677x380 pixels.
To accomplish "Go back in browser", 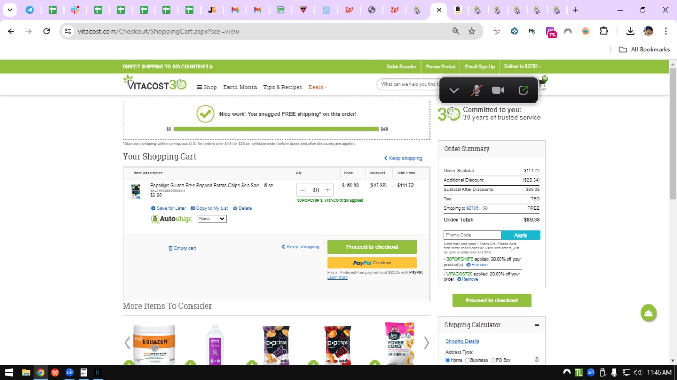I will [11, 31].
